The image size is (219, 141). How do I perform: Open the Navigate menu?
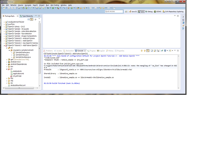[x=28, y=5]
